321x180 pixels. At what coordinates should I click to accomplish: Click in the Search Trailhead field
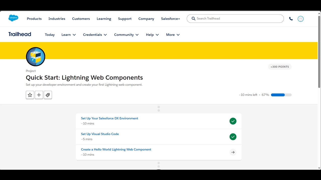235,18
